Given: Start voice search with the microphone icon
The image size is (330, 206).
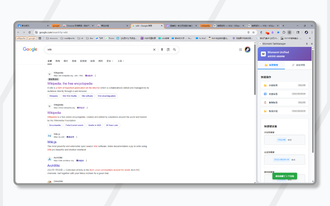Looking at the screenshot, I should (162, 50).
